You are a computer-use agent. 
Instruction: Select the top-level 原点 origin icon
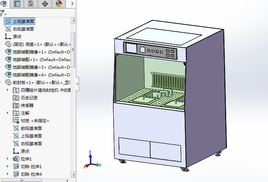pyautogui.click(x=8, y=36)
